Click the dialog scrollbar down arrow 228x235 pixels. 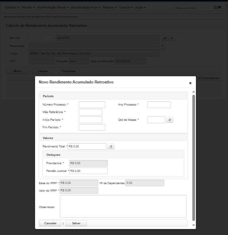click(x=194, y=225)
